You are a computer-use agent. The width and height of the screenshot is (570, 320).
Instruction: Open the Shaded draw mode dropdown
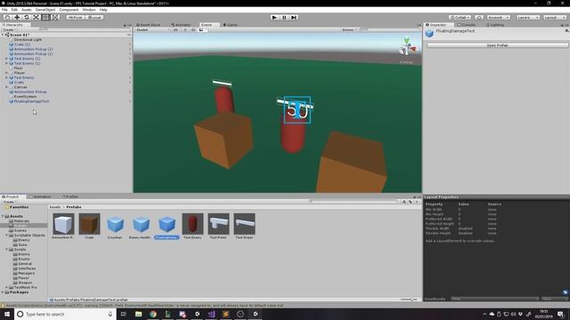coord(152,29)
